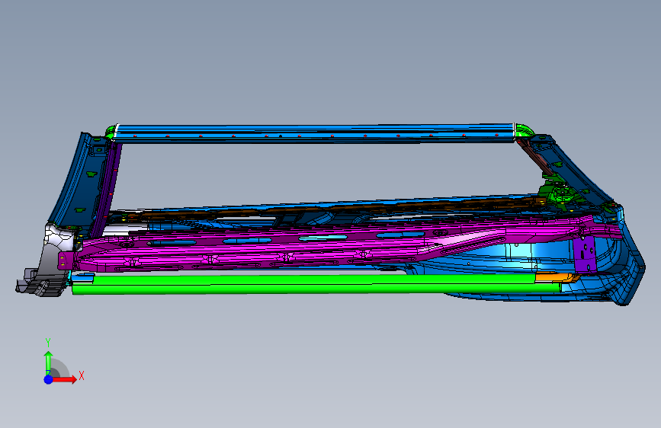Click the green Y axis arrow of the triad
661x428 pixels.
[49, 363]
